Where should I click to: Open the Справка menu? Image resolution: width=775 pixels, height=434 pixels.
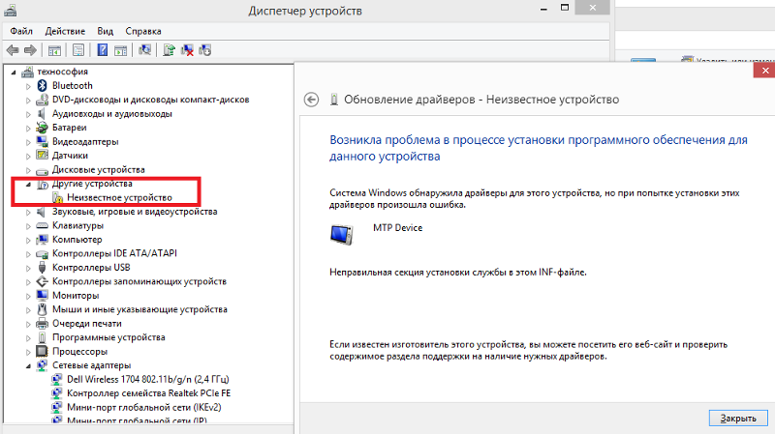(142, 31)
